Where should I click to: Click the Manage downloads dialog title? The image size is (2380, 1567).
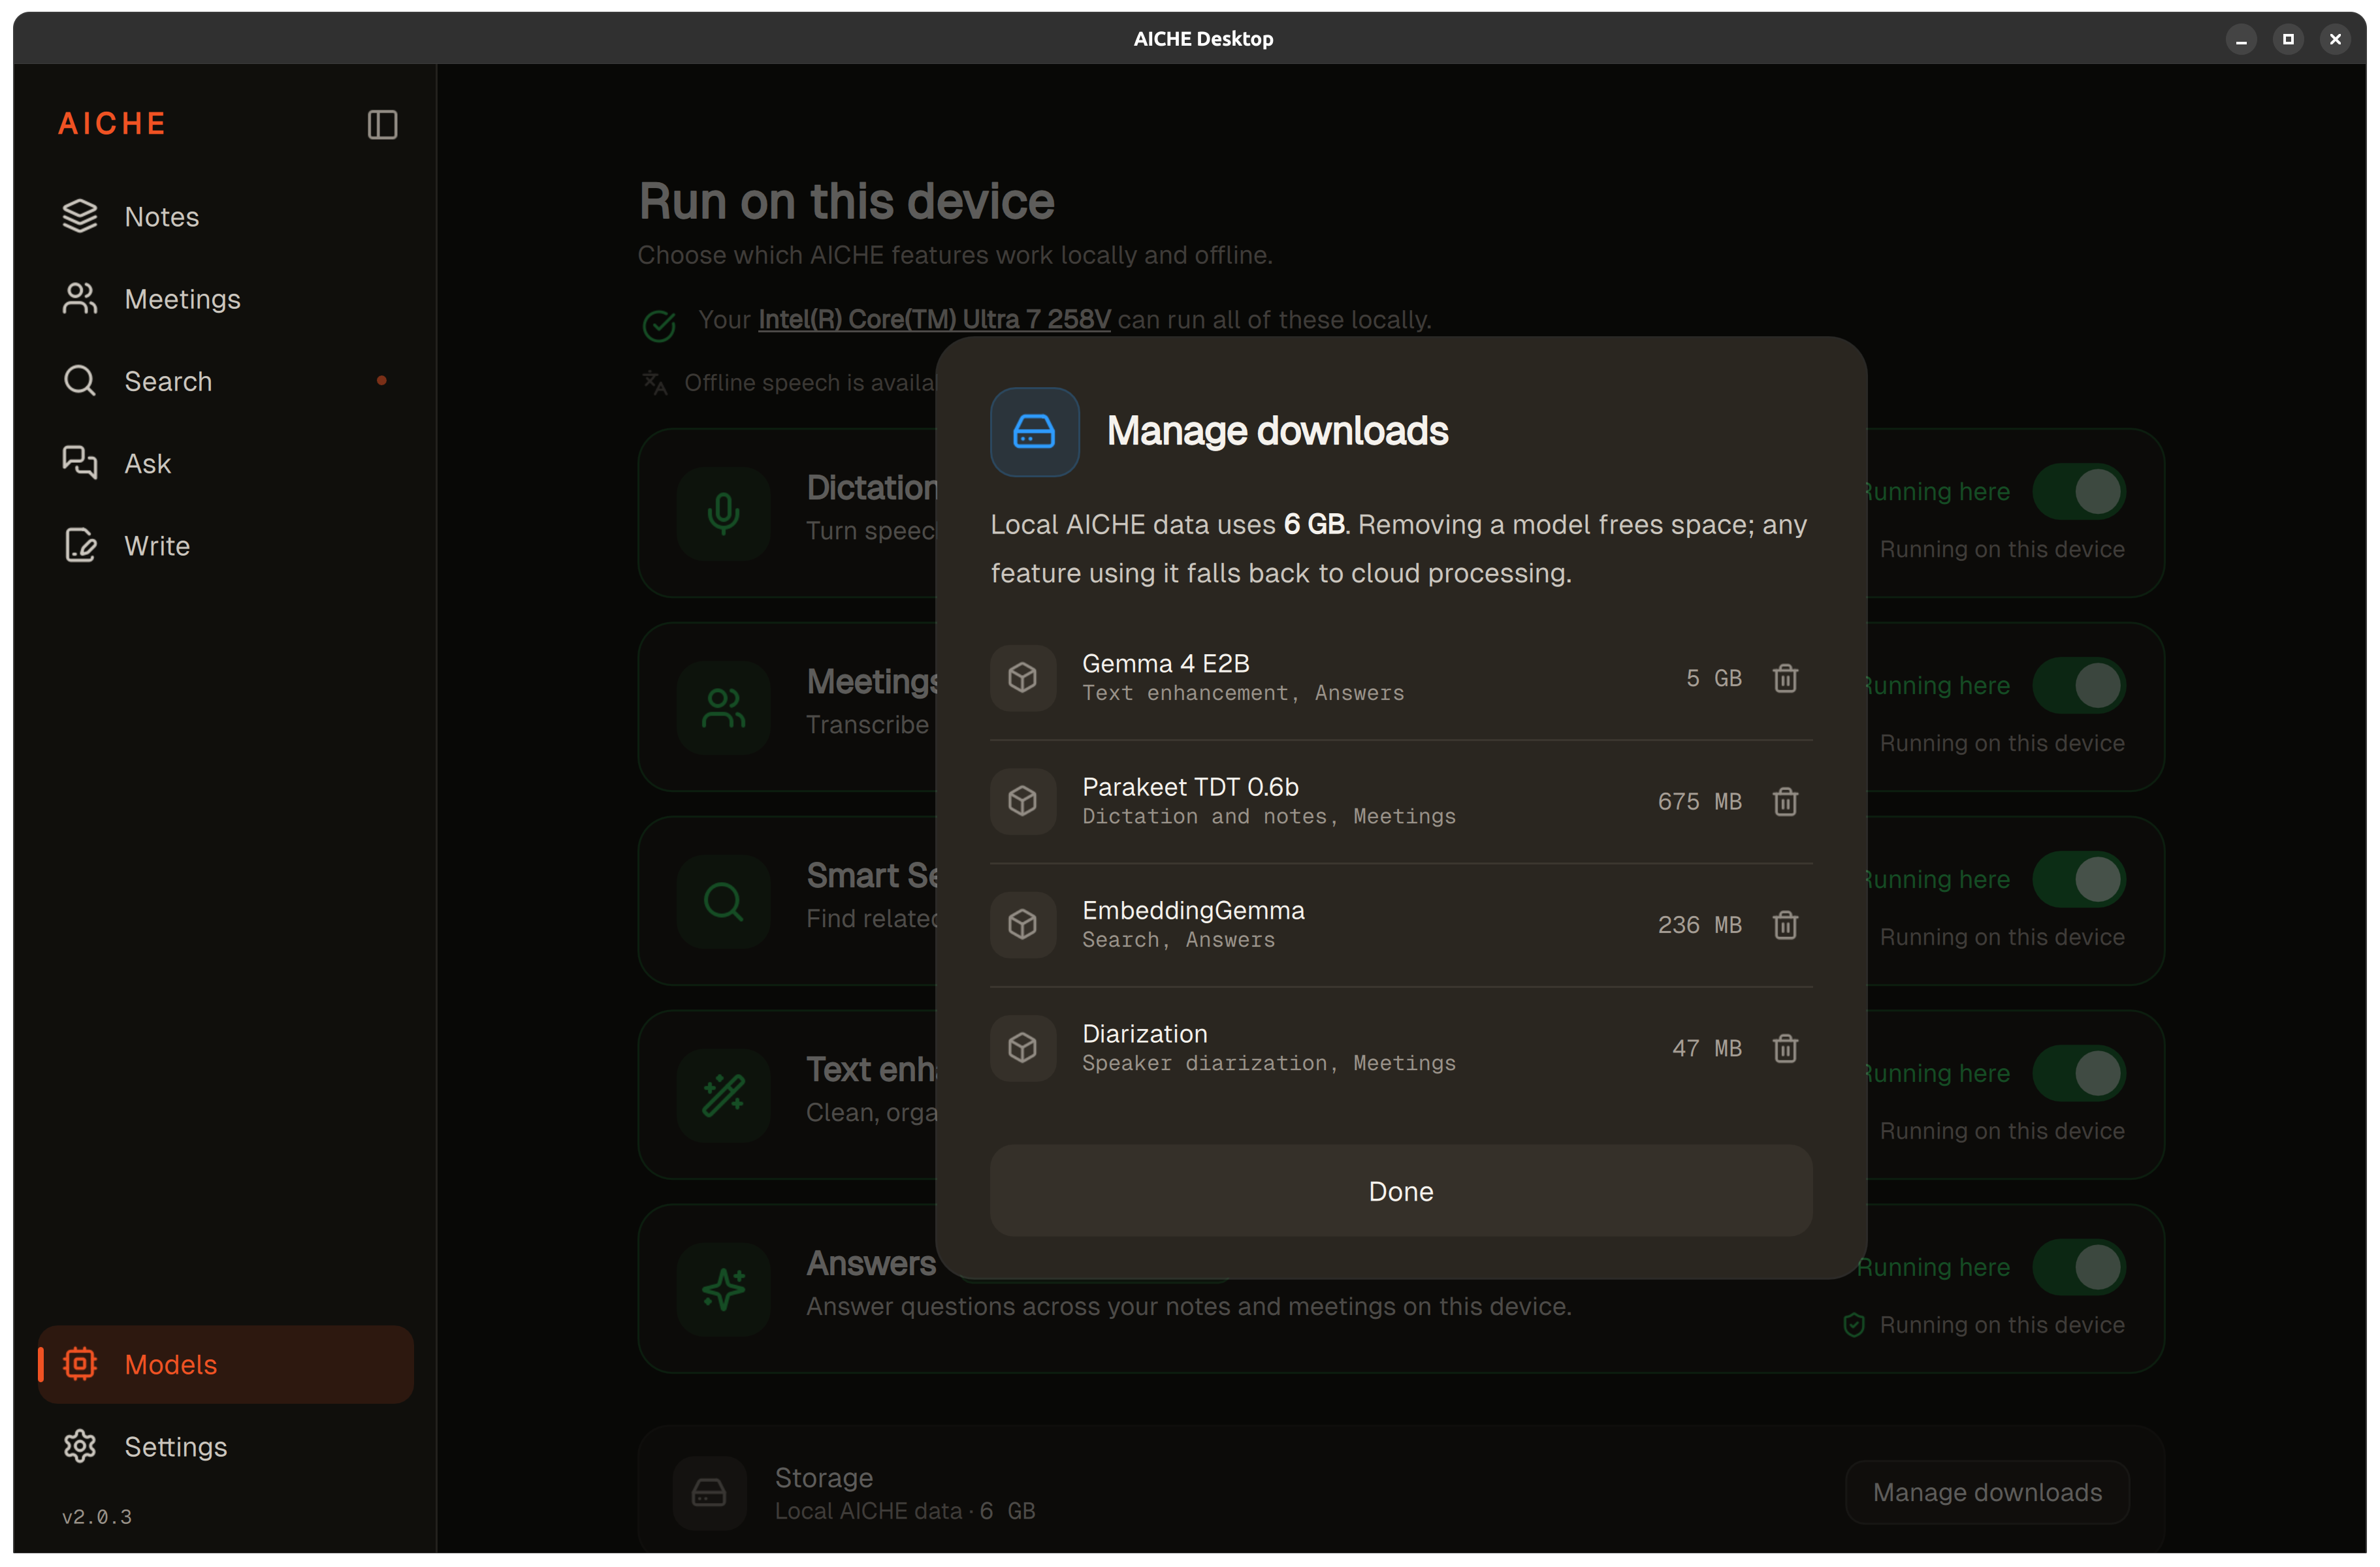(1277, 432)
